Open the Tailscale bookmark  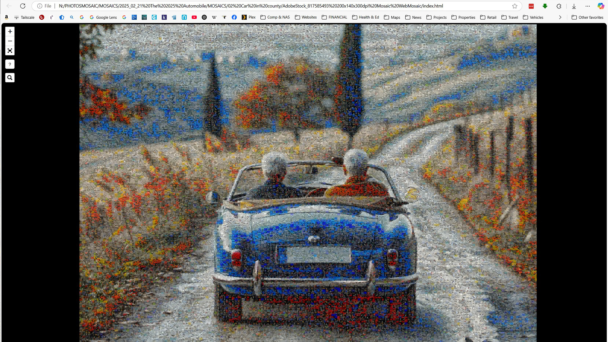click(24, 17)
